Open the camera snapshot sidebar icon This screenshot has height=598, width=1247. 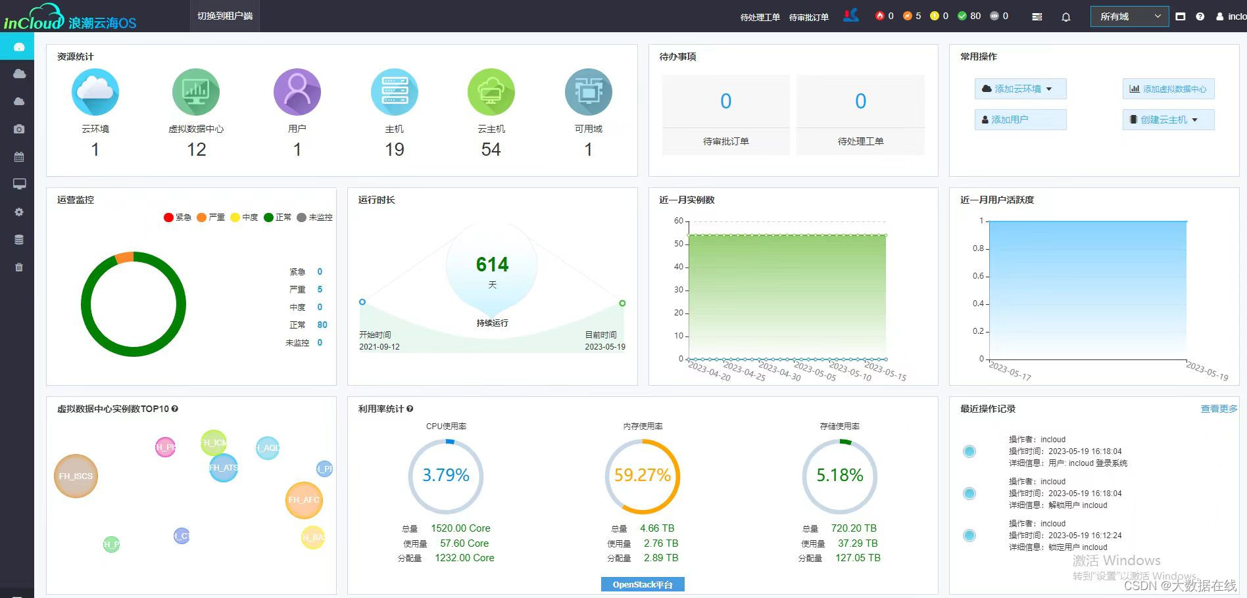pyautogui.click(x=19, y=129)
